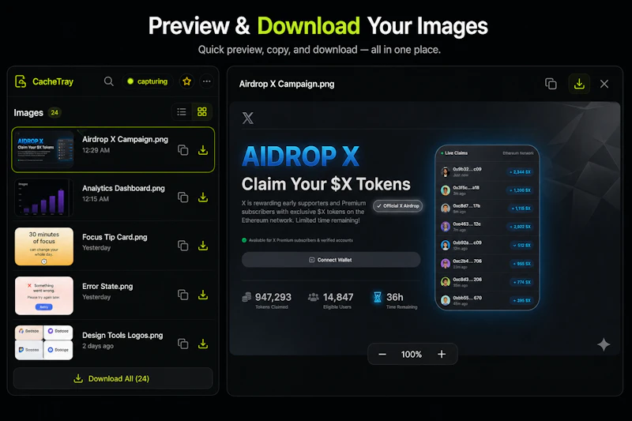Click the +2,344 $X claim amount
This screenshot has height=421, width=632.
coord(521,172)
